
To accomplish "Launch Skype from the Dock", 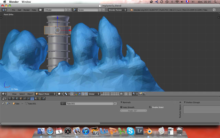I will pos(130,131).
